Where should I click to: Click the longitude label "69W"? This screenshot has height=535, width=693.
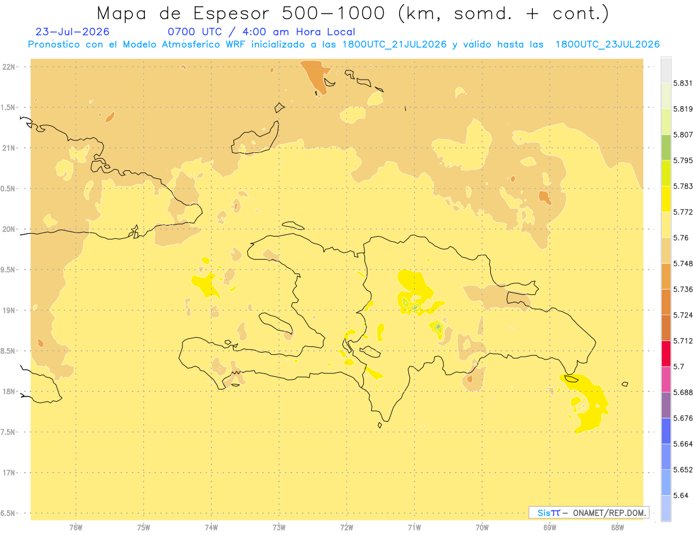point(550,528)
